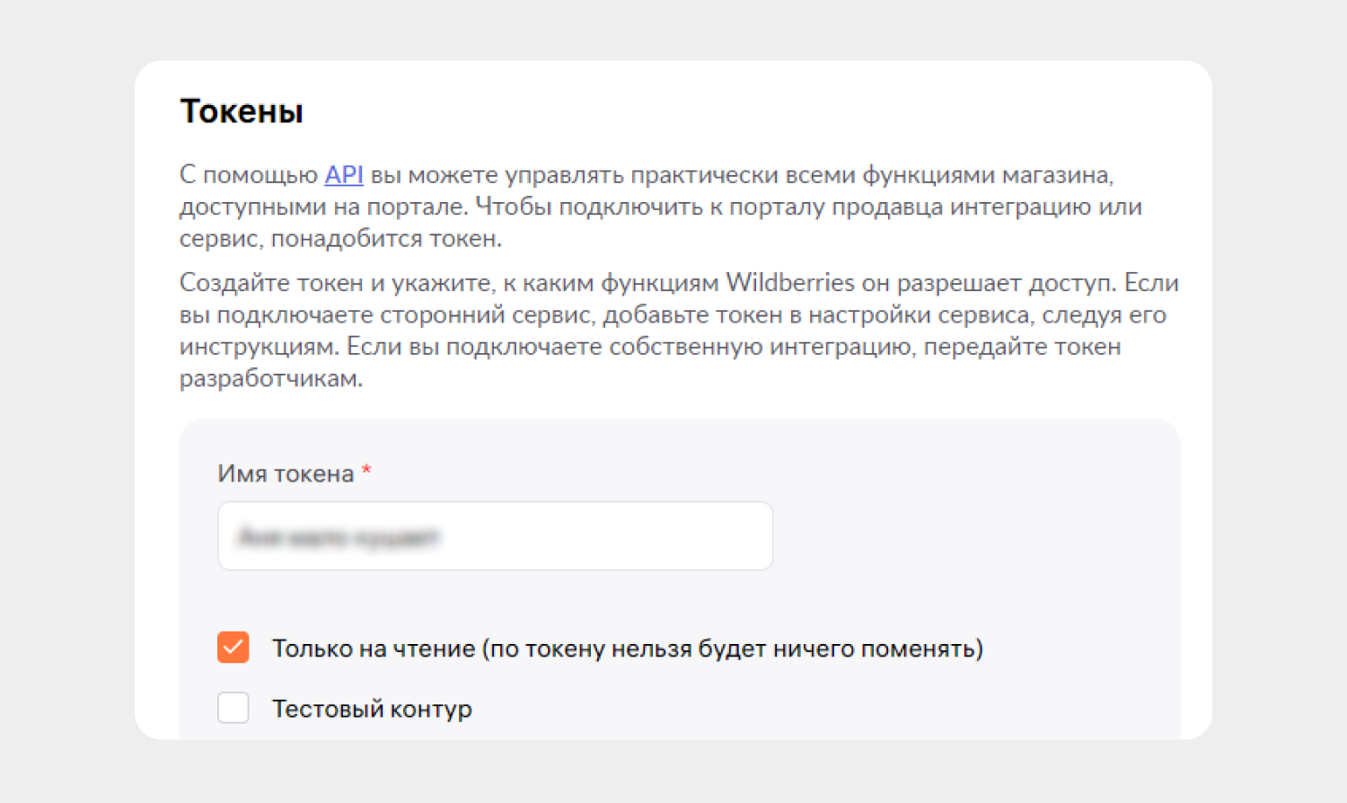Focus the 'Имя токена' text field
Screen dimensions: 1347x803
pos(495,536)
